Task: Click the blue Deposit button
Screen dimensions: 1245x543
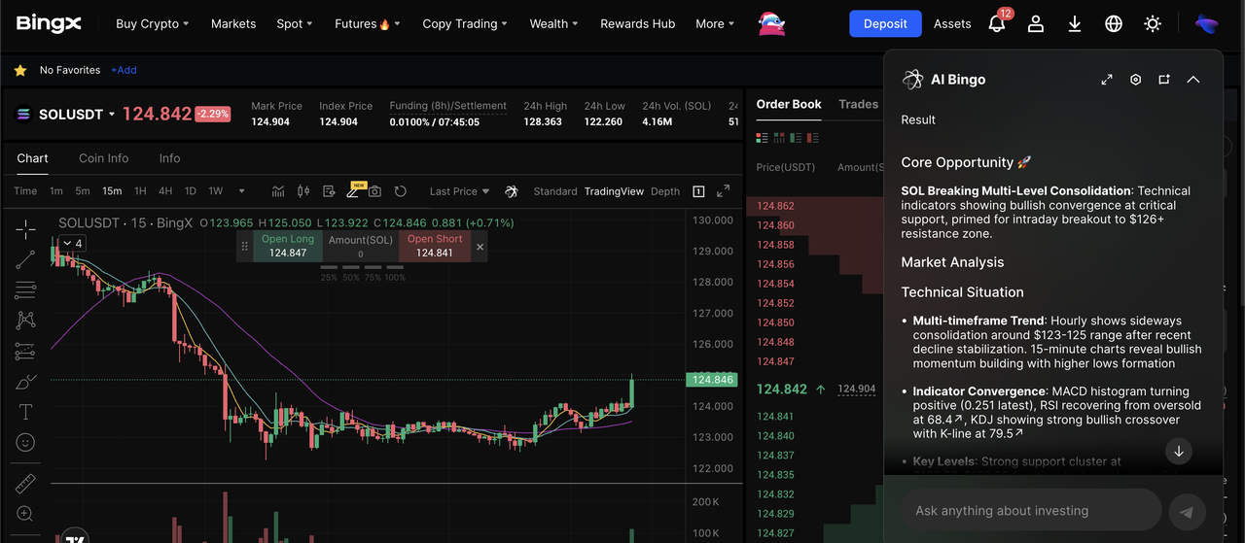Action: (885, 24)
